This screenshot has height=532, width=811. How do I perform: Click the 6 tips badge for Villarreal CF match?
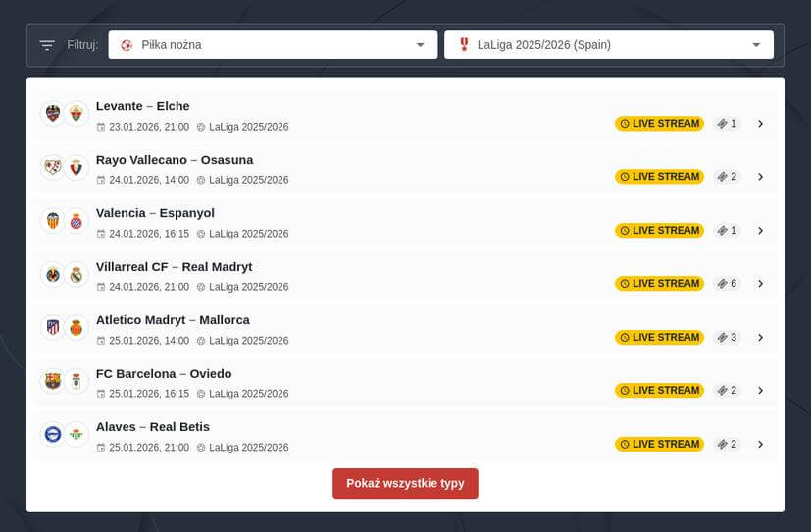[727, 283]
